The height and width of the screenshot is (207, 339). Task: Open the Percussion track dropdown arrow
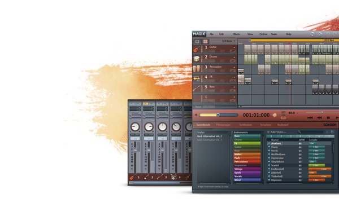(x=234, y=67)
